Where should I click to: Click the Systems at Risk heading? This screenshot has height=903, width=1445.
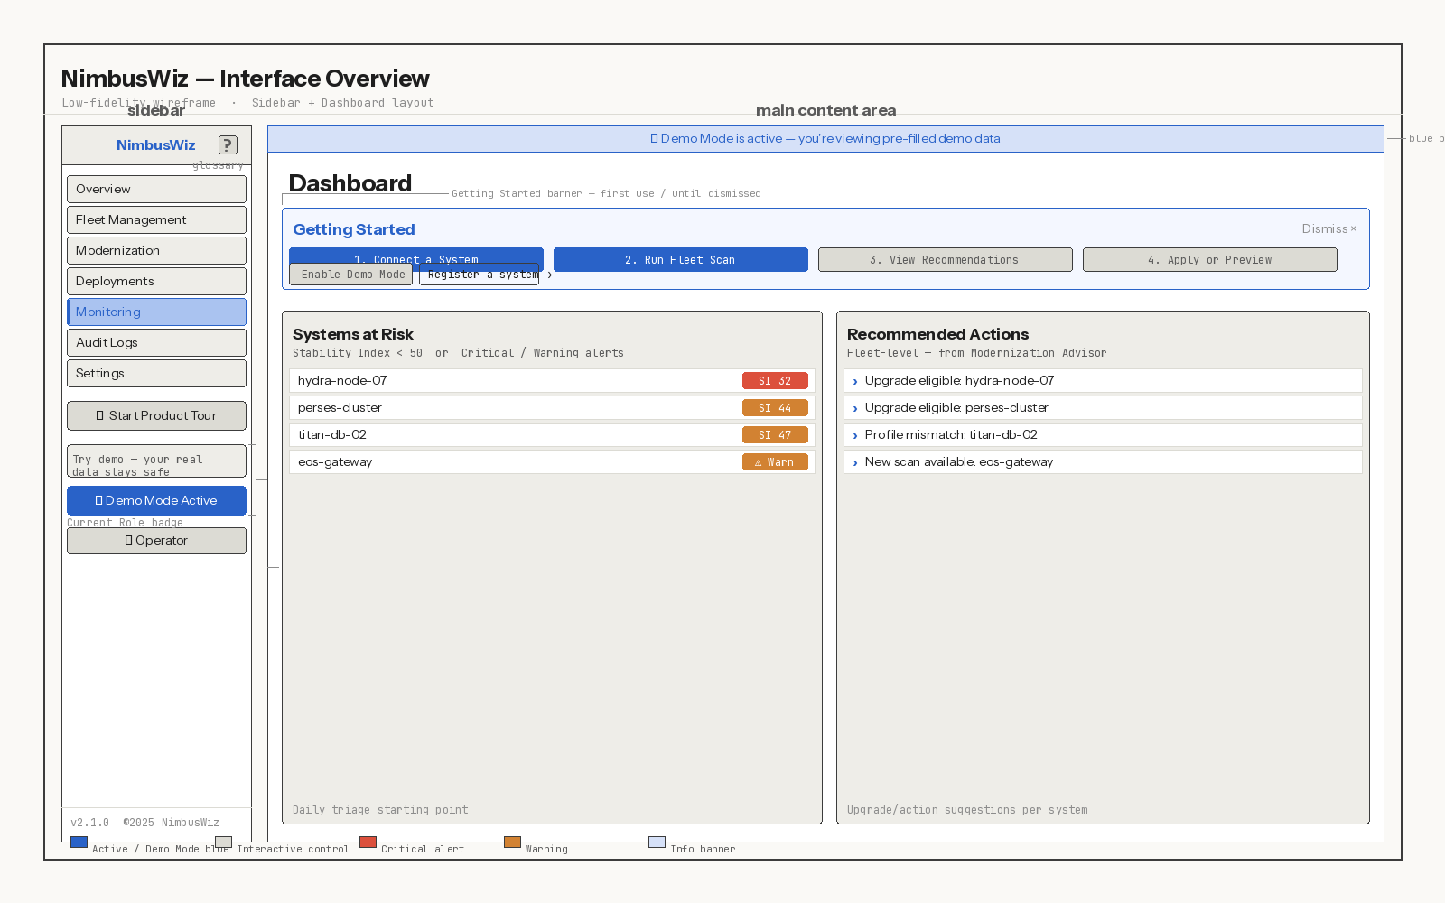(x=353, y=334)
